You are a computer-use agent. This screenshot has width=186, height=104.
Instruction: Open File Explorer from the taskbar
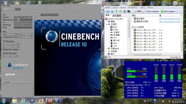tap(15, 101)
